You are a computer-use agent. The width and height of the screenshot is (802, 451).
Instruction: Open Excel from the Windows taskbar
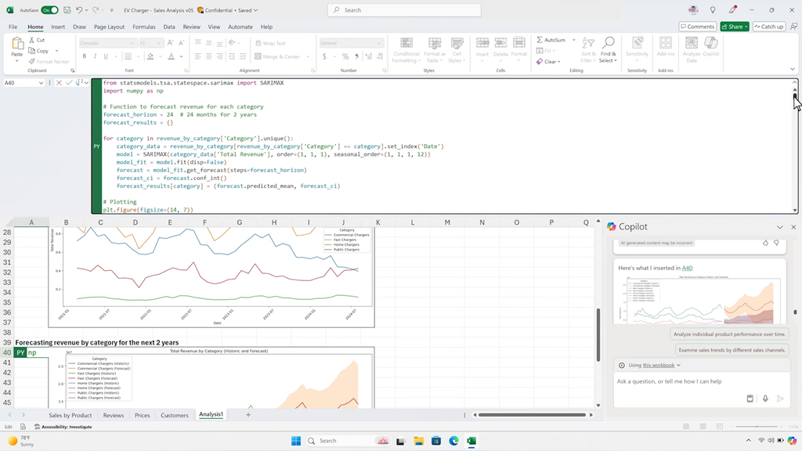click(x=471, y=441)
